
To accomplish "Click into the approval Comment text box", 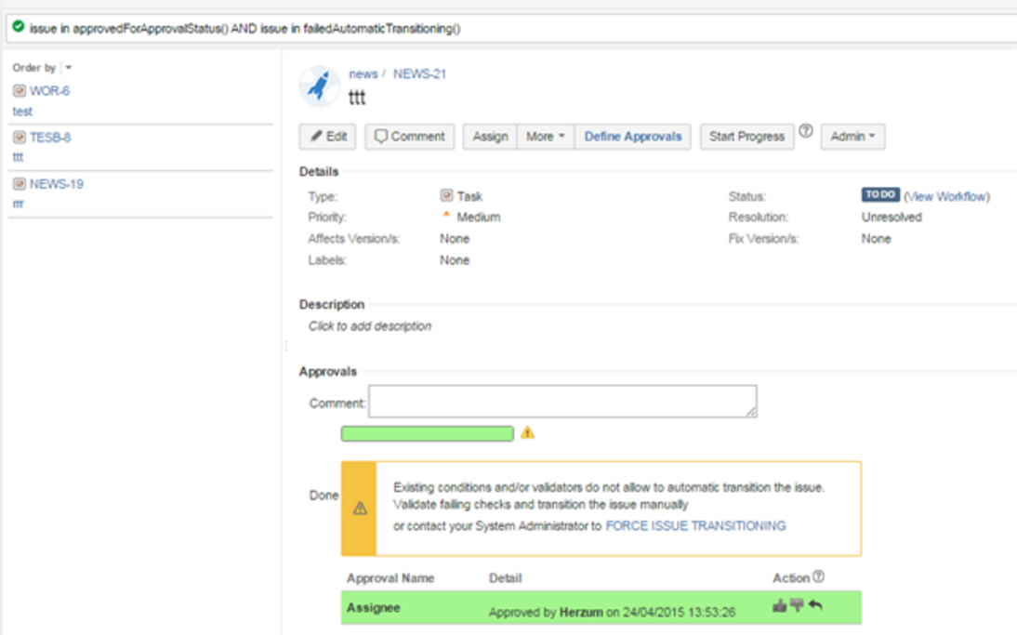I will pos(562,402).
